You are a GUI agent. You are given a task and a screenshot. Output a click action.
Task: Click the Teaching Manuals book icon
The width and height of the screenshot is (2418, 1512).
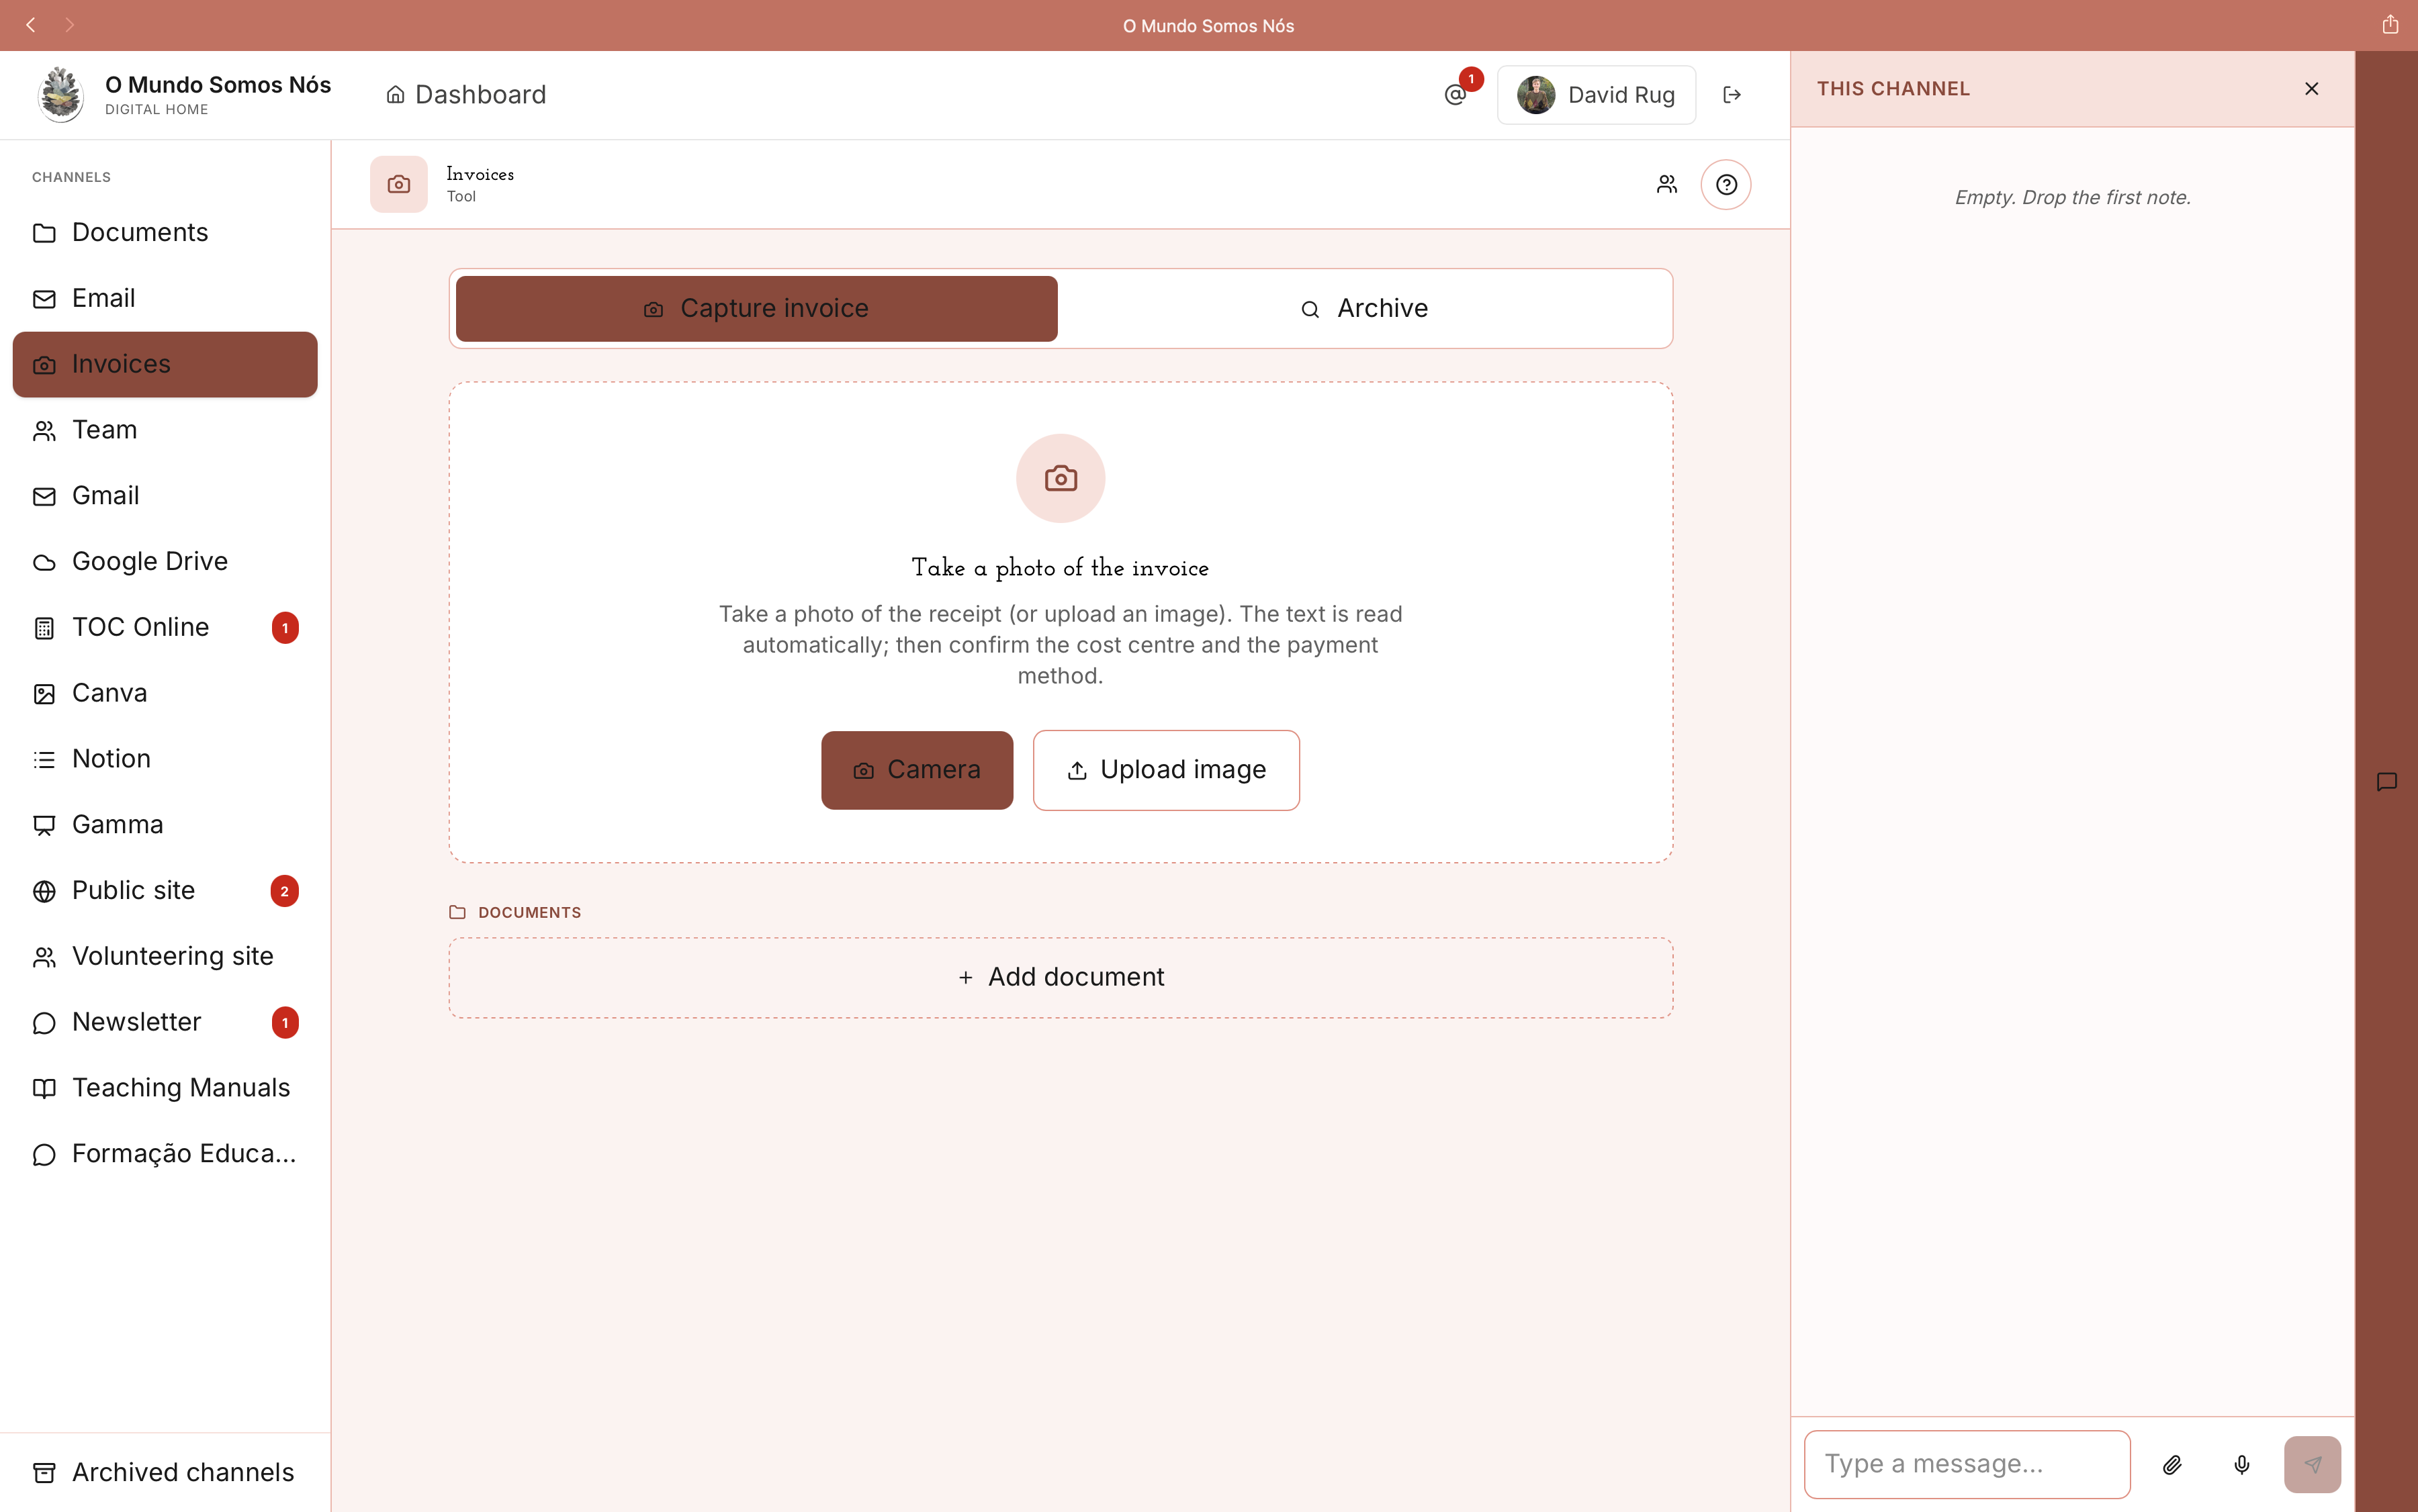44,1088
